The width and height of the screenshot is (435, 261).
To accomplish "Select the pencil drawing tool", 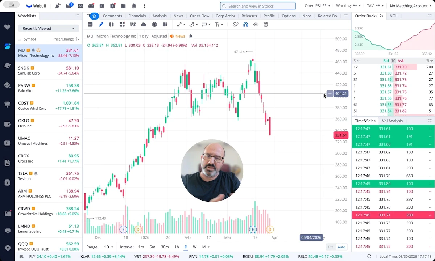I will pos(101,25).
